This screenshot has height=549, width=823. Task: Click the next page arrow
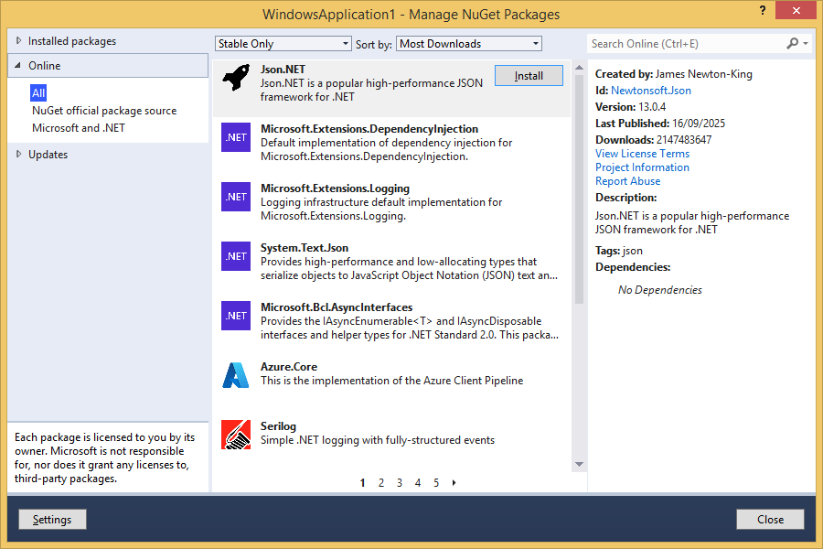coord(454,483)
